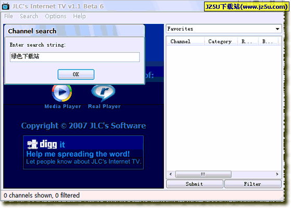Click the JLC's Internet TV title icon
Viewport: 291px width, 208px height.
[6, 6]
